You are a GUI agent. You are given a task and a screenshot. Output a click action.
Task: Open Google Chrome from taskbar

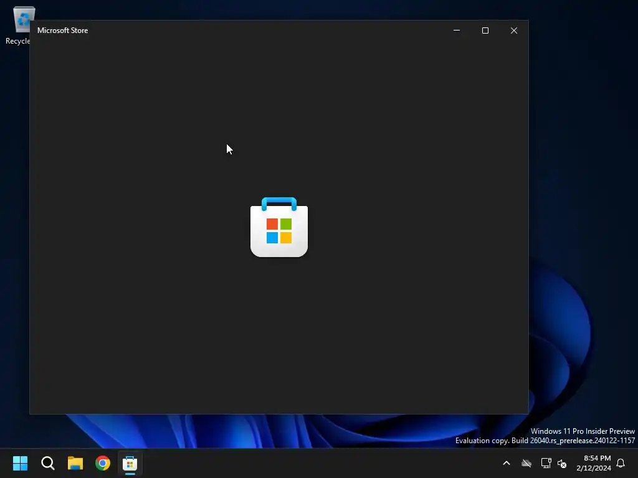[103, 463]
